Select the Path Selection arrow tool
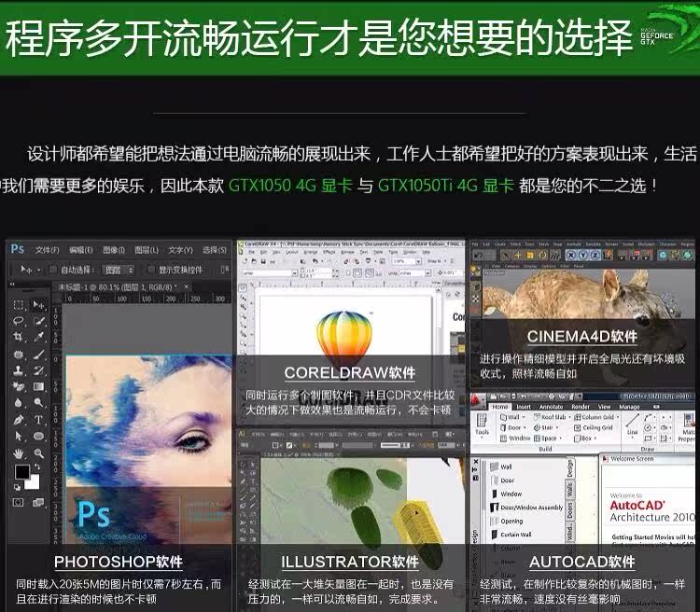Screen dimensions: 700x612 point(19,436)
